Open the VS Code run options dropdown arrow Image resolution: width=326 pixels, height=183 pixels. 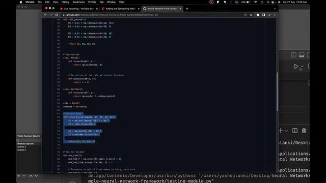[302, 67]
